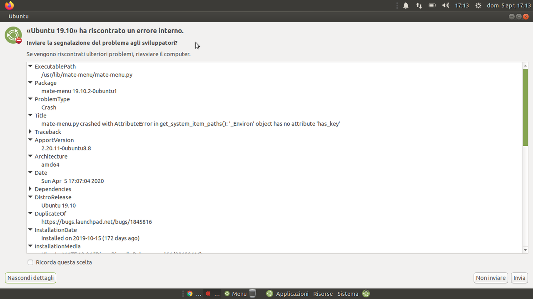Viewport: 533px width, 299px height.
Task: Expand the Dependencies section
Action: pos(30,189)
